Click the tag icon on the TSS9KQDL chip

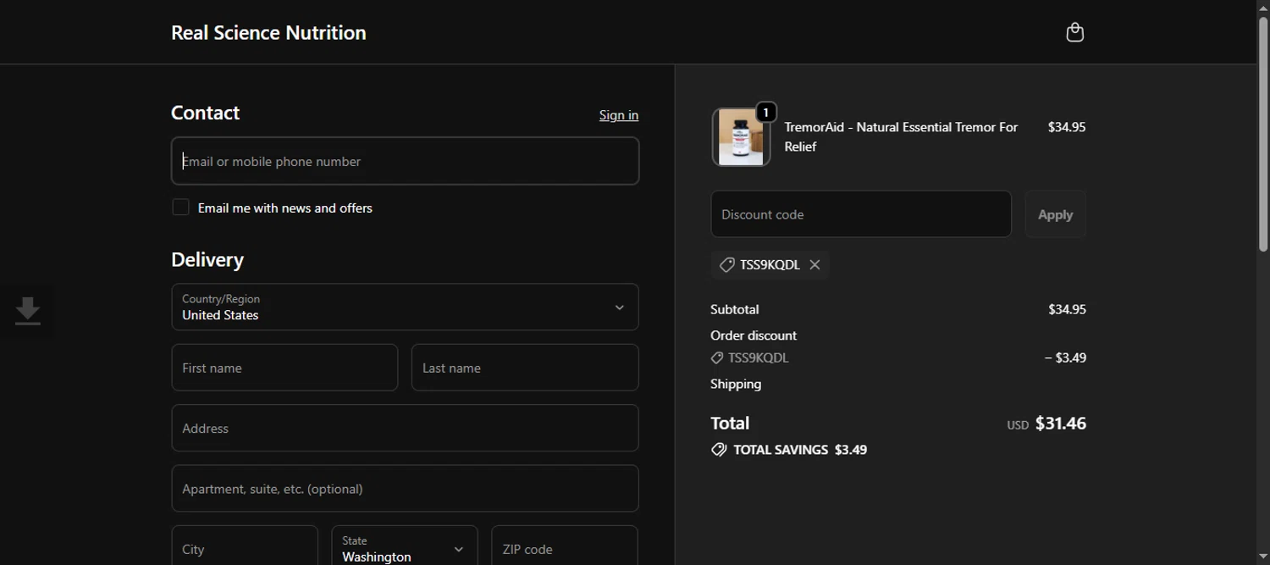726,265
